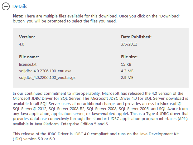The height and width of the screenshot is (145, 193).
Task: Select the sqljdbc_4.0.2206.100_enu.exe file name
Action: pos(45,71)
